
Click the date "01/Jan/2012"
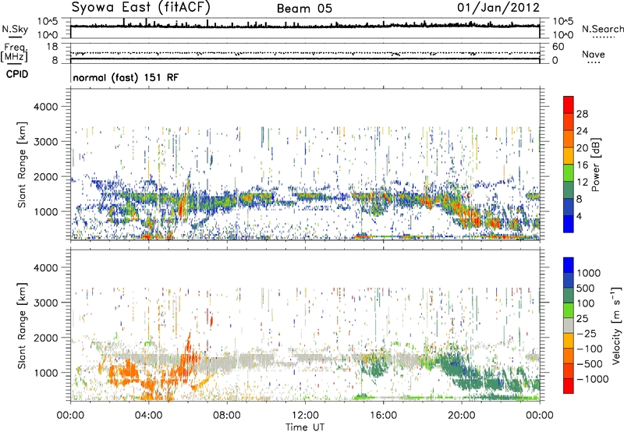(498, 8)
